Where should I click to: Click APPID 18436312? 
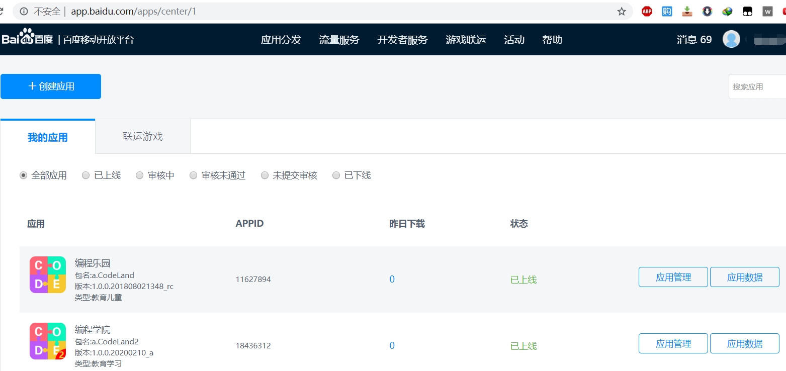(x=253, y=345)
